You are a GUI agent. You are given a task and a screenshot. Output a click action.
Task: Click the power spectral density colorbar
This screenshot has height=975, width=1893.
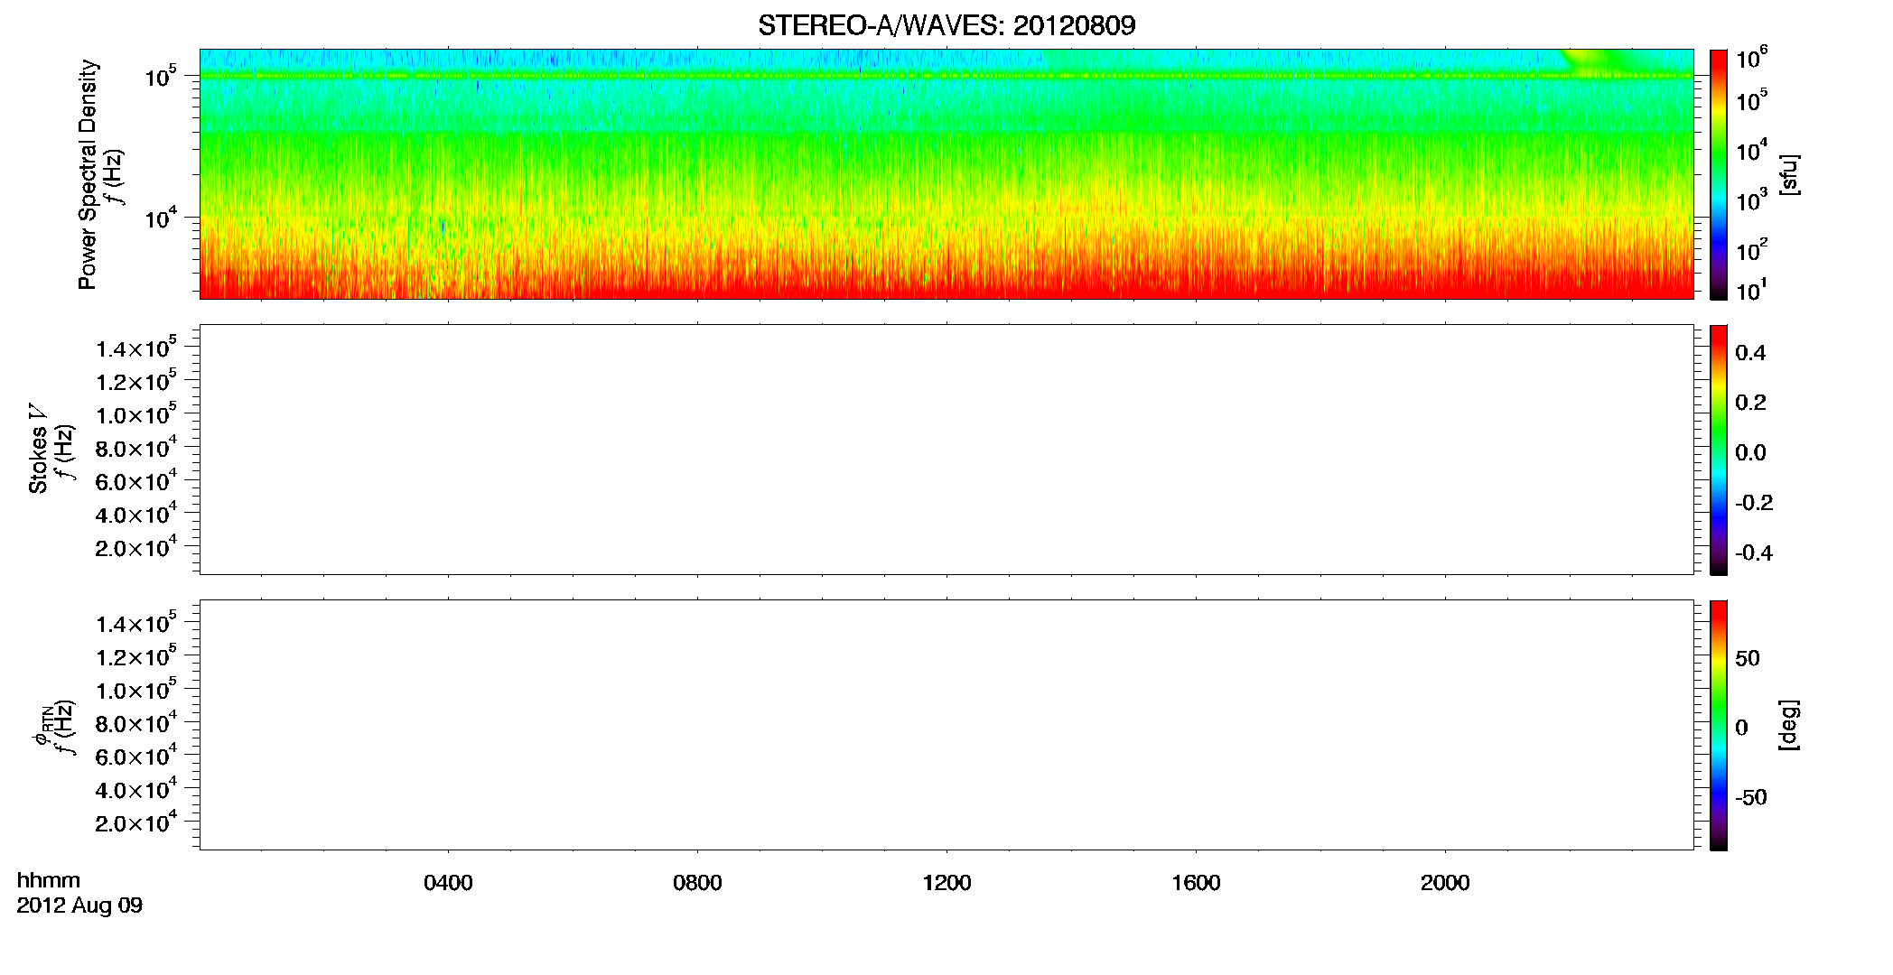(1719, 174)
